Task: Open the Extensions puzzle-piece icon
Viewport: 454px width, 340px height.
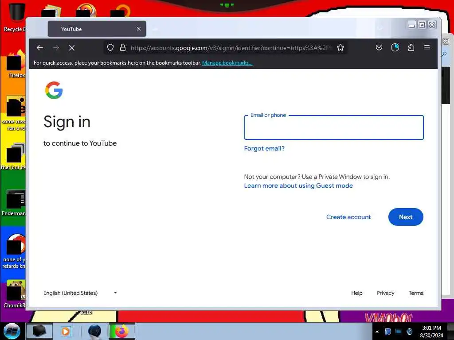Action: pos(411,47)
